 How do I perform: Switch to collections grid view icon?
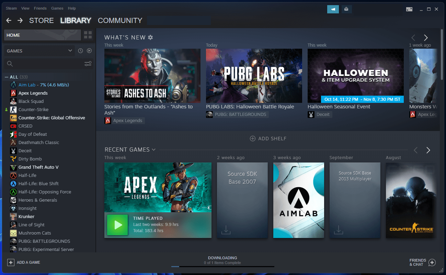click(x=88, y=35)
